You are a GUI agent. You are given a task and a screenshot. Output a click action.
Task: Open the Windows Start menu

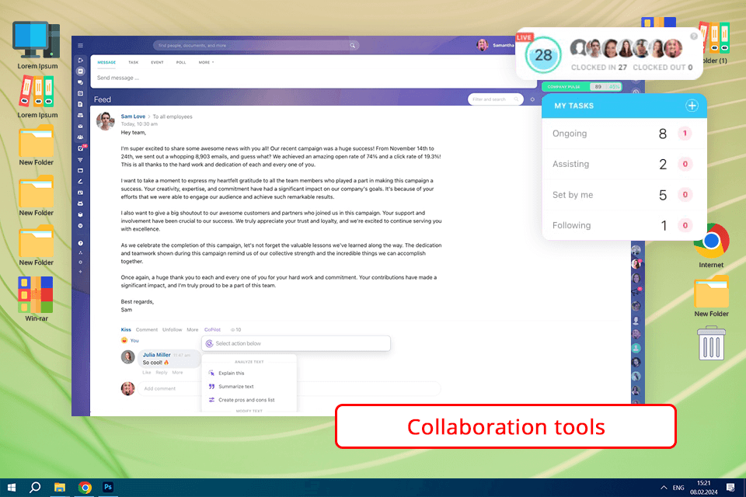pyautogui.click(x=12, y=488)
